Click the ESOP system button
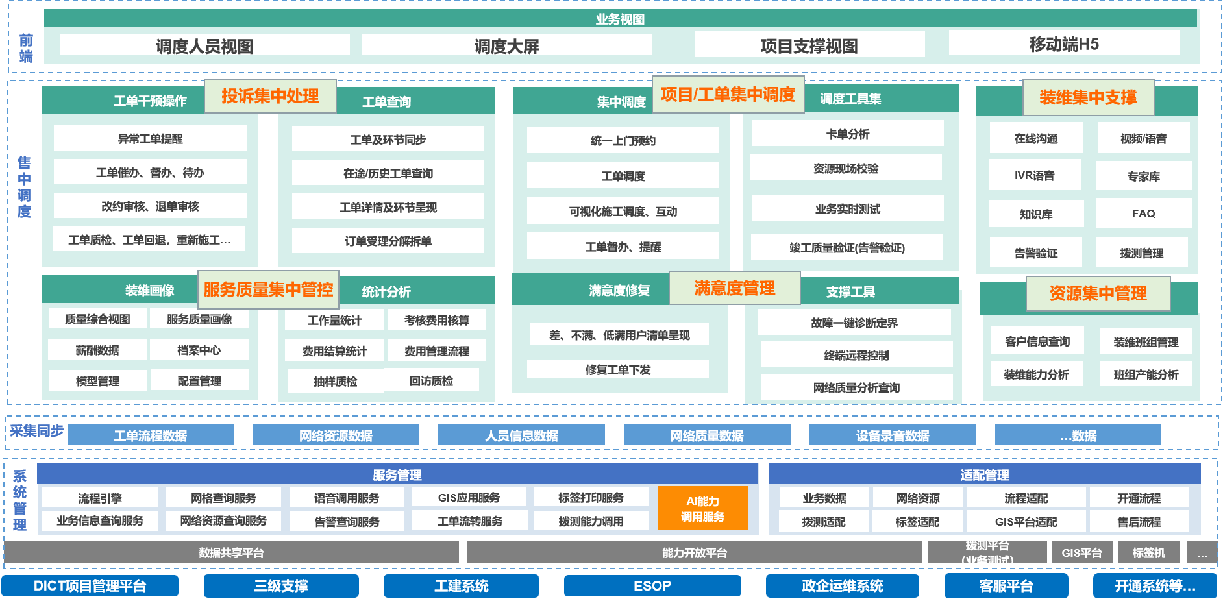Screen dimensions: 1223x599 tap(652, 586)
